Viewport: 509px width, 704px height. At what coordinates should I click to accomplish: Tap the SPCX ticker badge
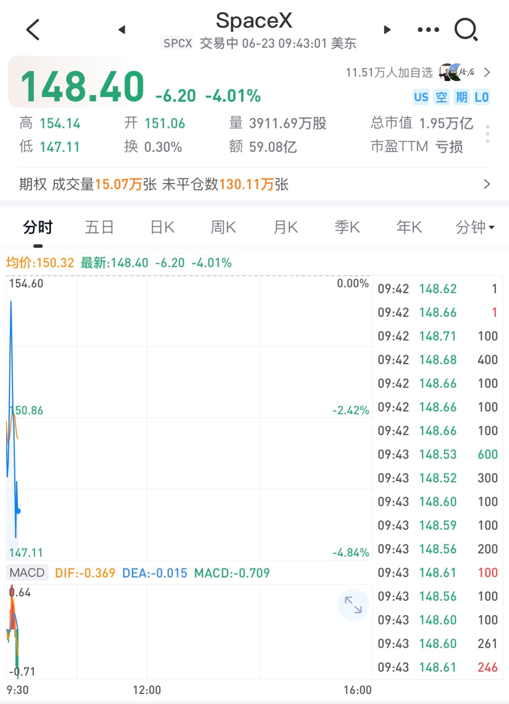tap(177, 43)
